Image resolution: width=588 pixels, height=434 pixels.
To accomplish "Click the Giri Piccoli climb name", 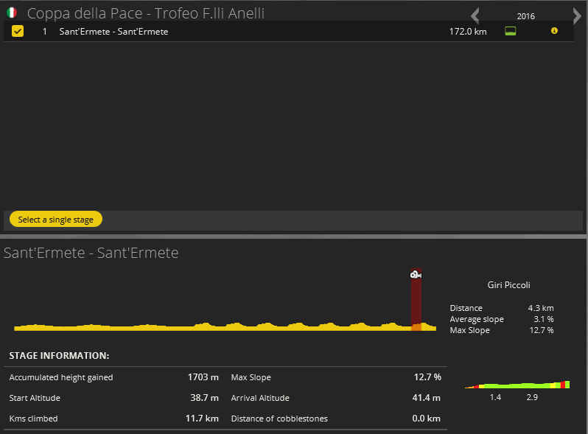I will [x=508, y=285].
